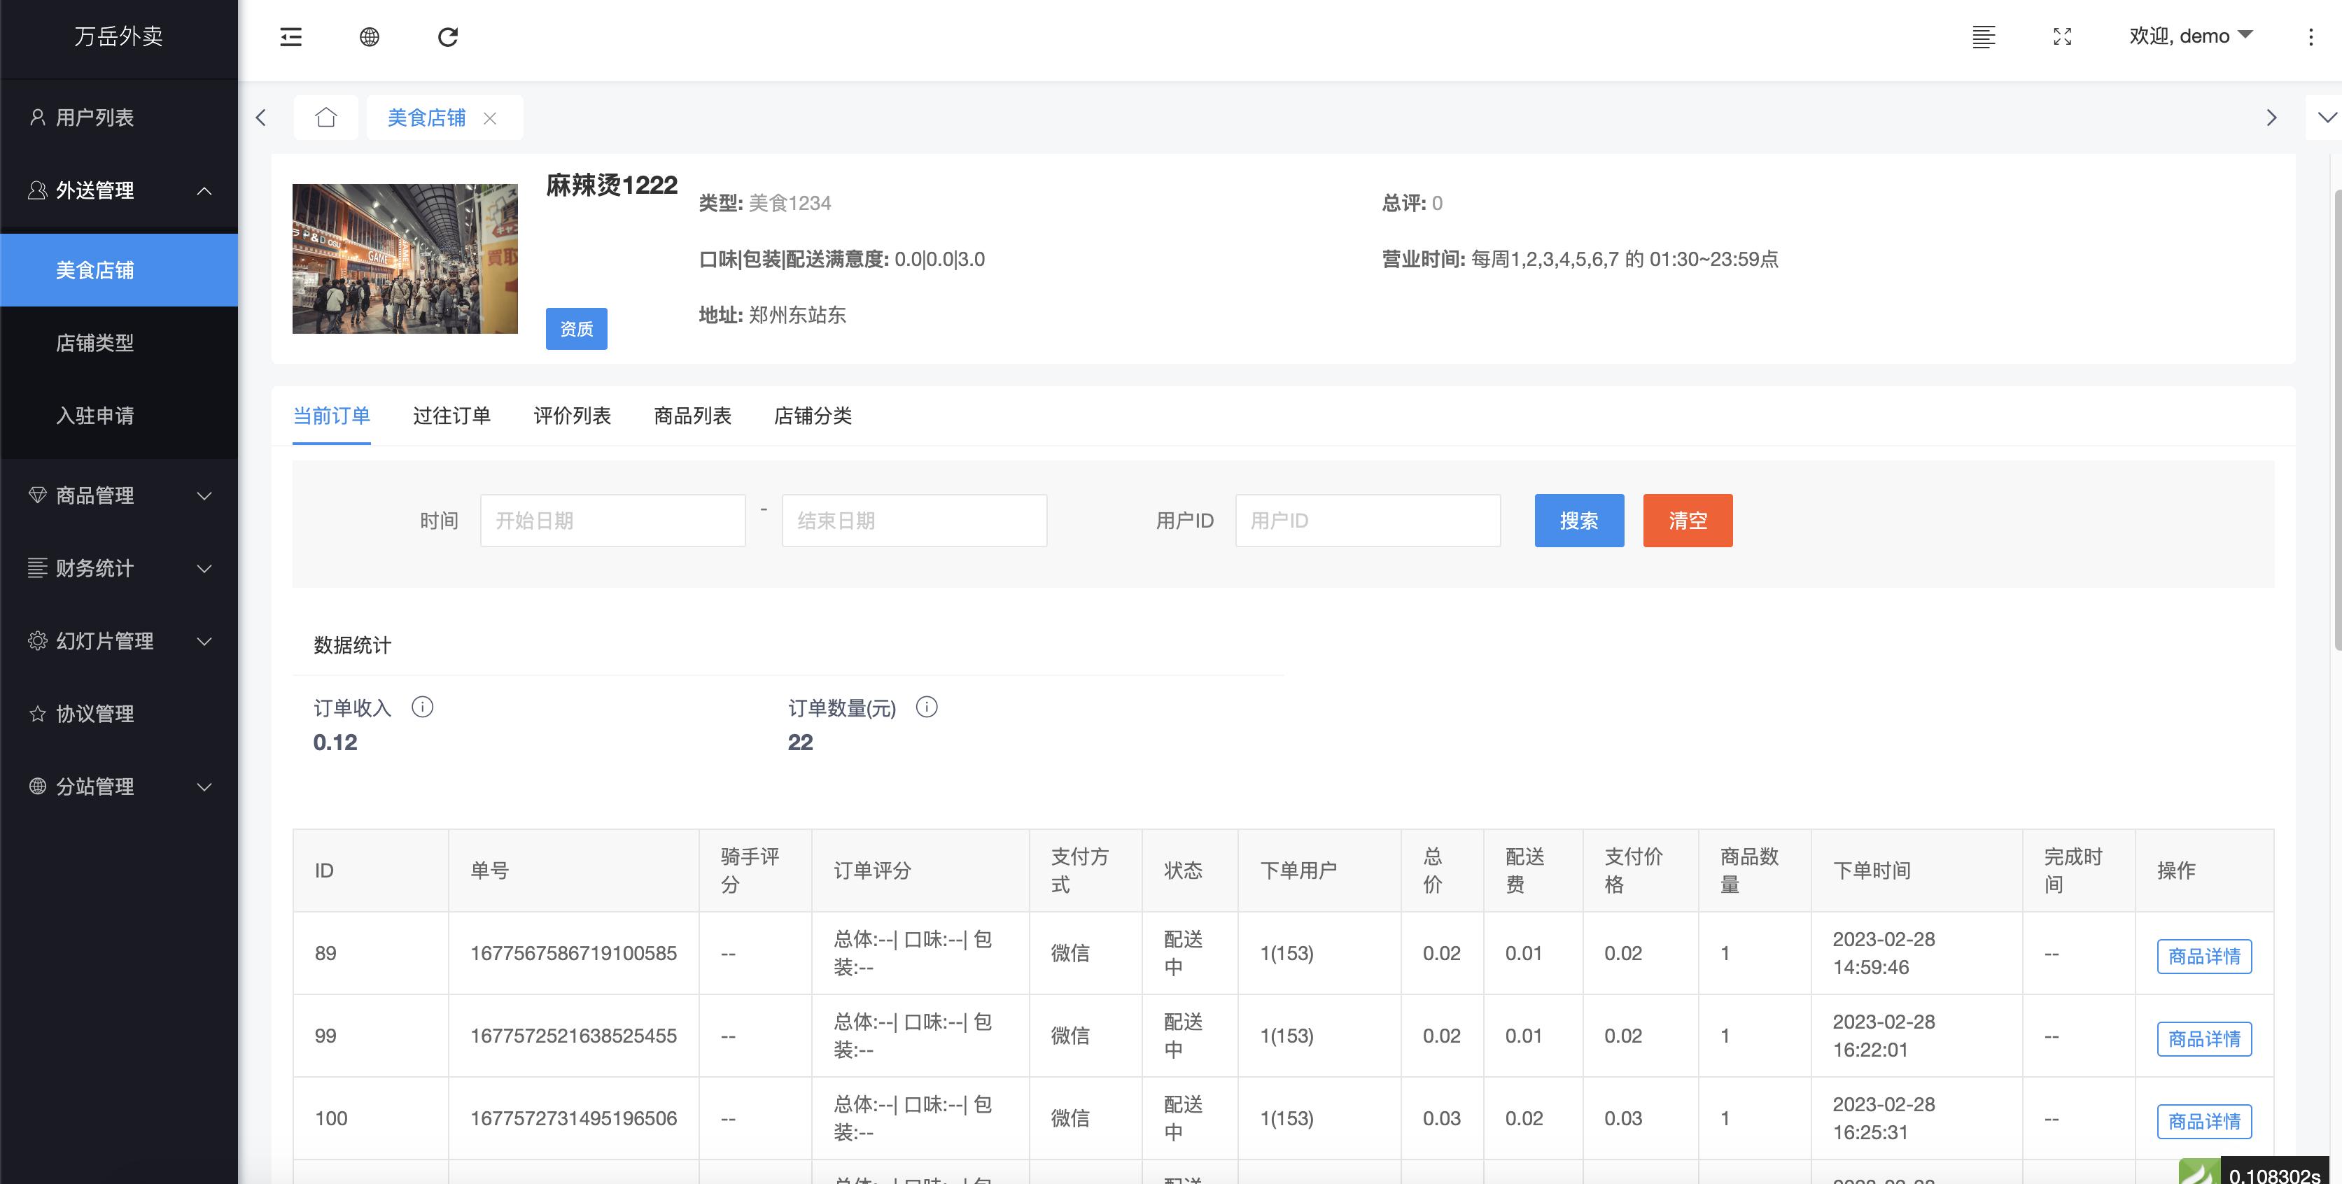Click the 资质 button
The image size is (2342, 1184).
click(x=577, y=328)
